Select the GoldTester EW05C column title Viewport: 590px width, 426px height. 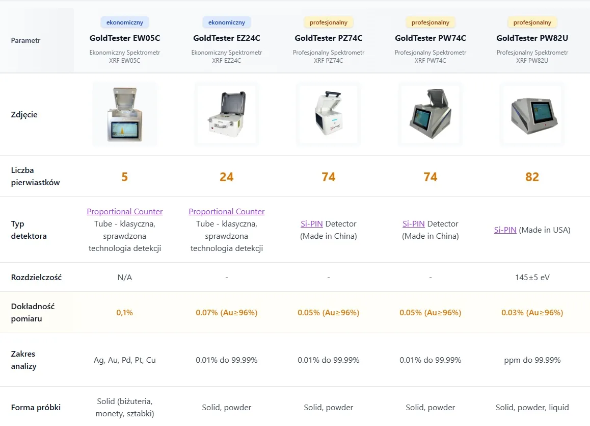coord(124,38)
